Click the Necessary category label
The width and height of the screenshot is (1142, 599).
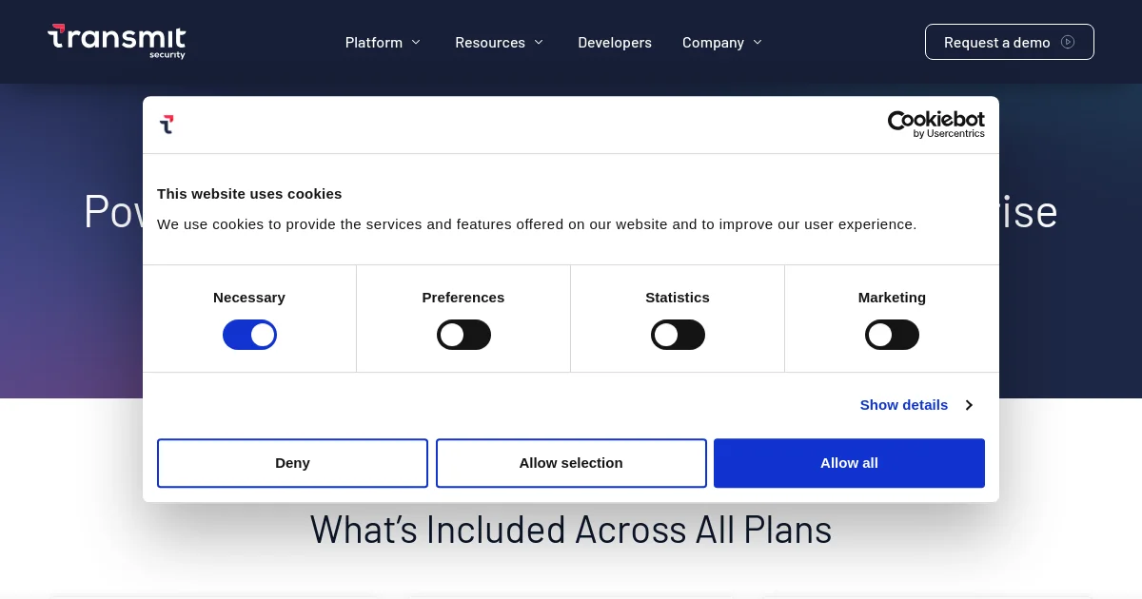[249, 298]
